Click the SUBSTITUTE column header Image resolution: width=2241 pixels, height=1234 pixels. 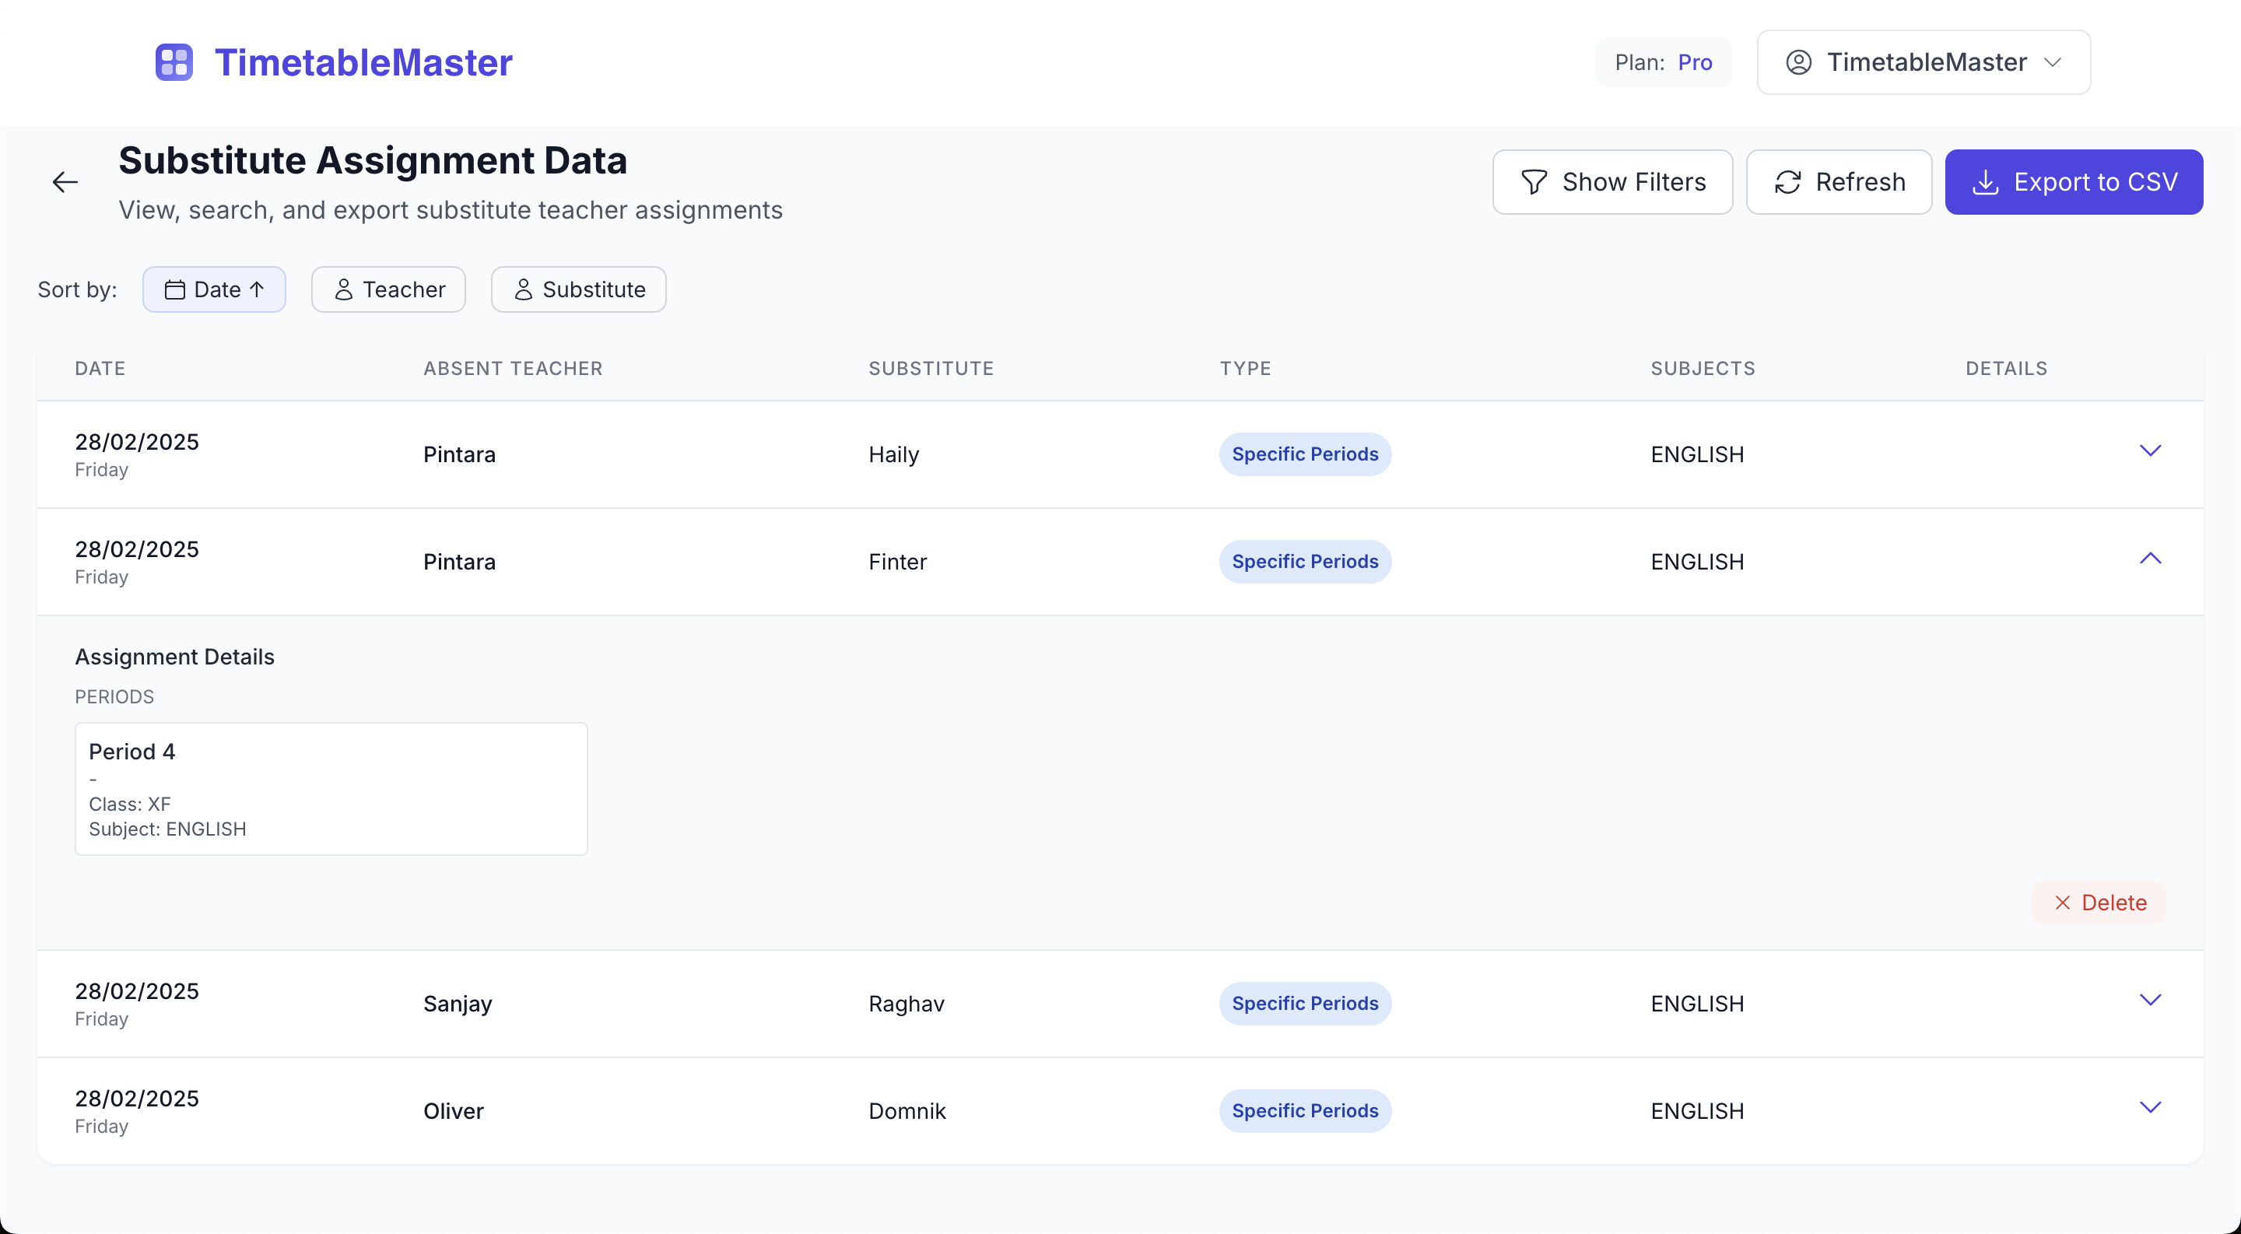pyautogui.click(x=931, y=368)
